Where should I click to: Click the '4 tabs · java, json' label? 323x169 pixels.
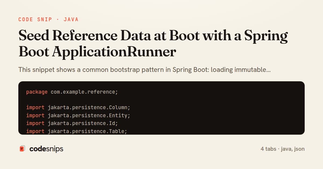[283, 149]
